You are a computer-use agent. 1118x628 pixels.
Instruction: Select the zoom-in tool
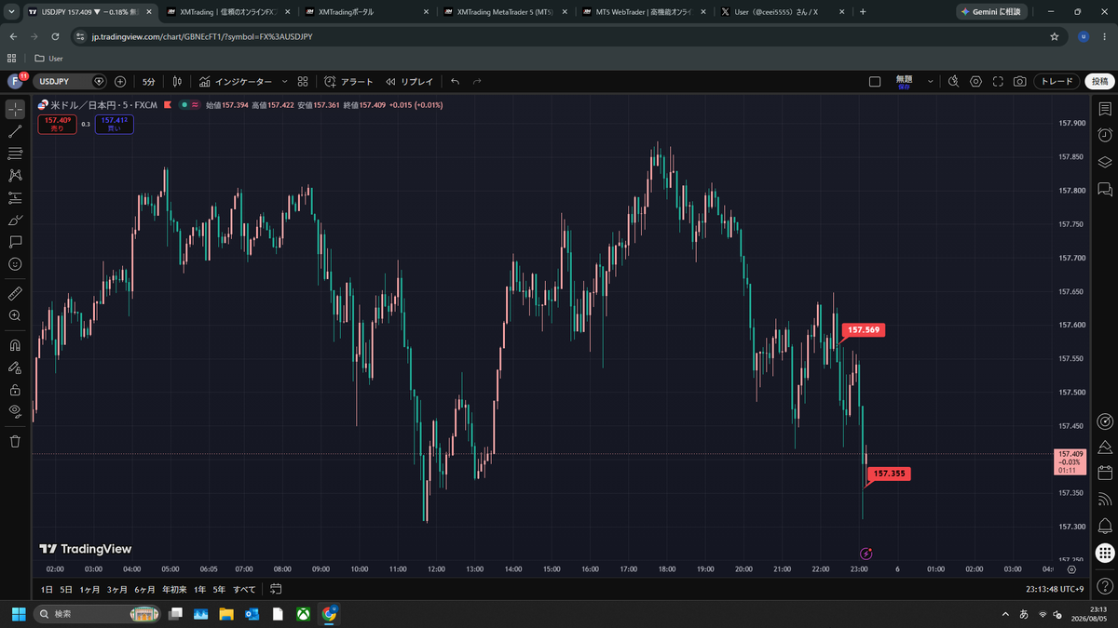tap(15, 315)
